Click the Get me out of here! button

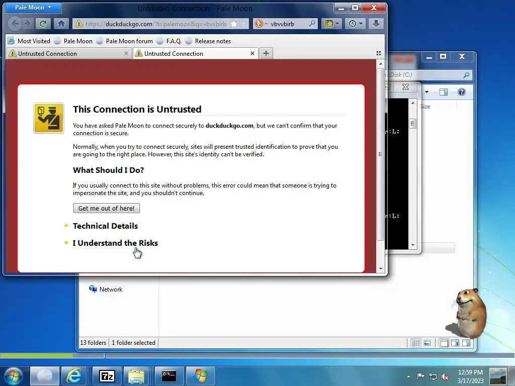(x=107, y=208)
